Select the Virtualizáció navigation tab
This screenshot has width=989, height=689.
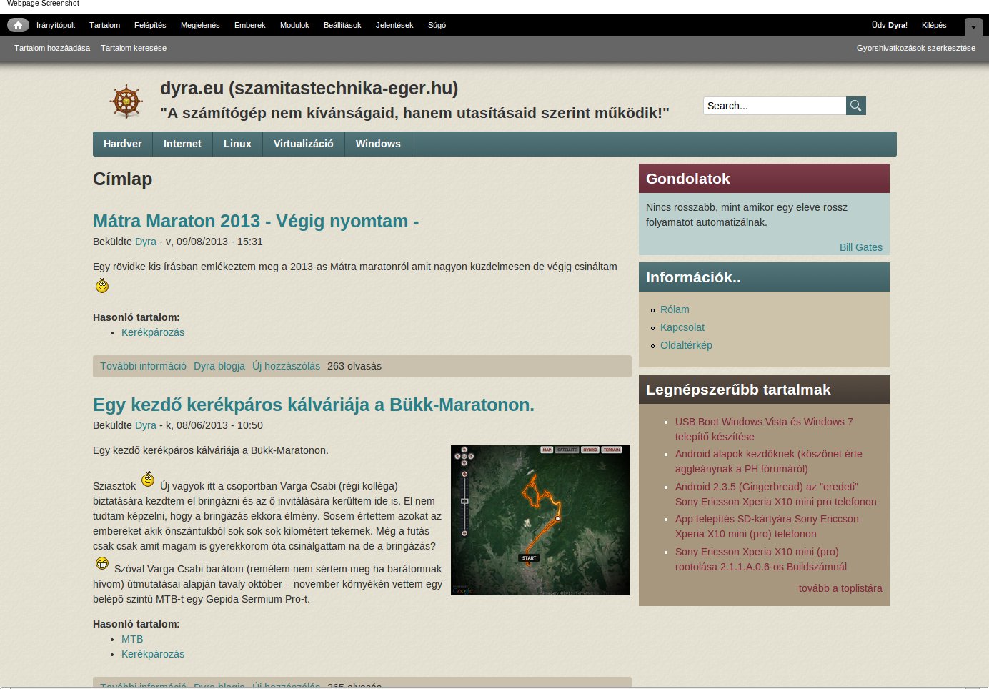pyautogui.click(x=304, y=144)
